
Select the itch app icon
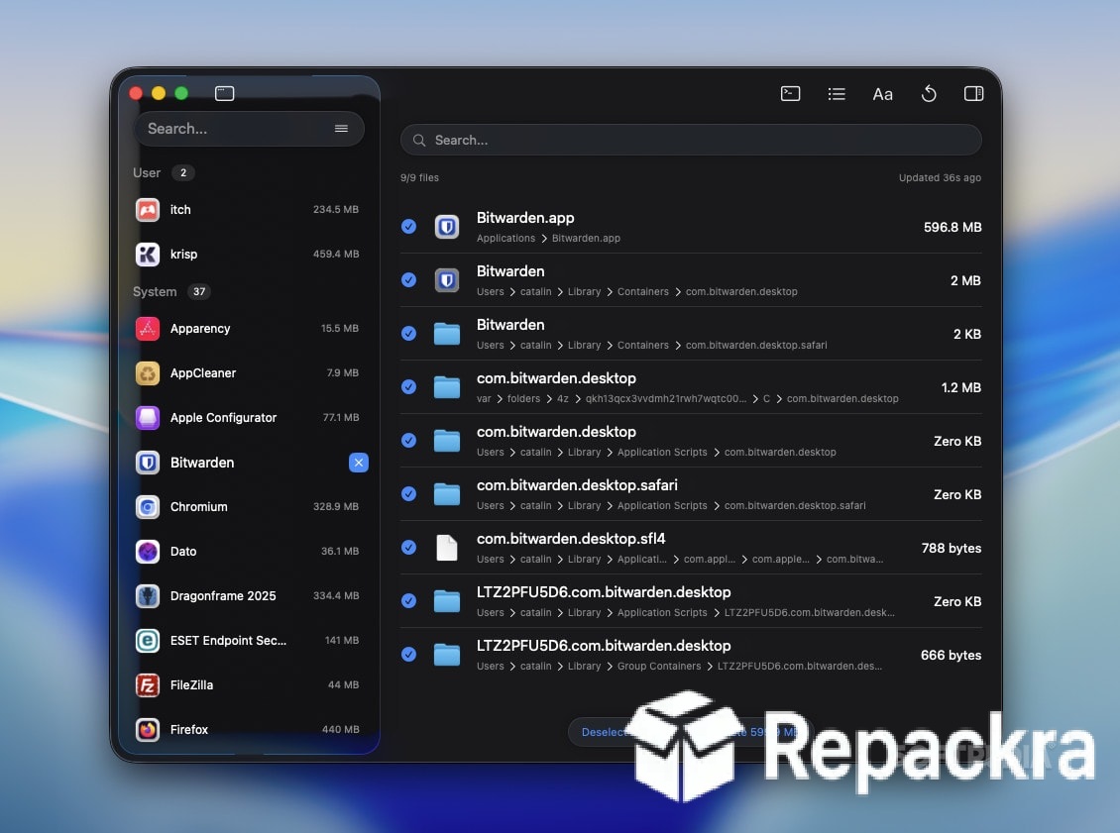148,210
